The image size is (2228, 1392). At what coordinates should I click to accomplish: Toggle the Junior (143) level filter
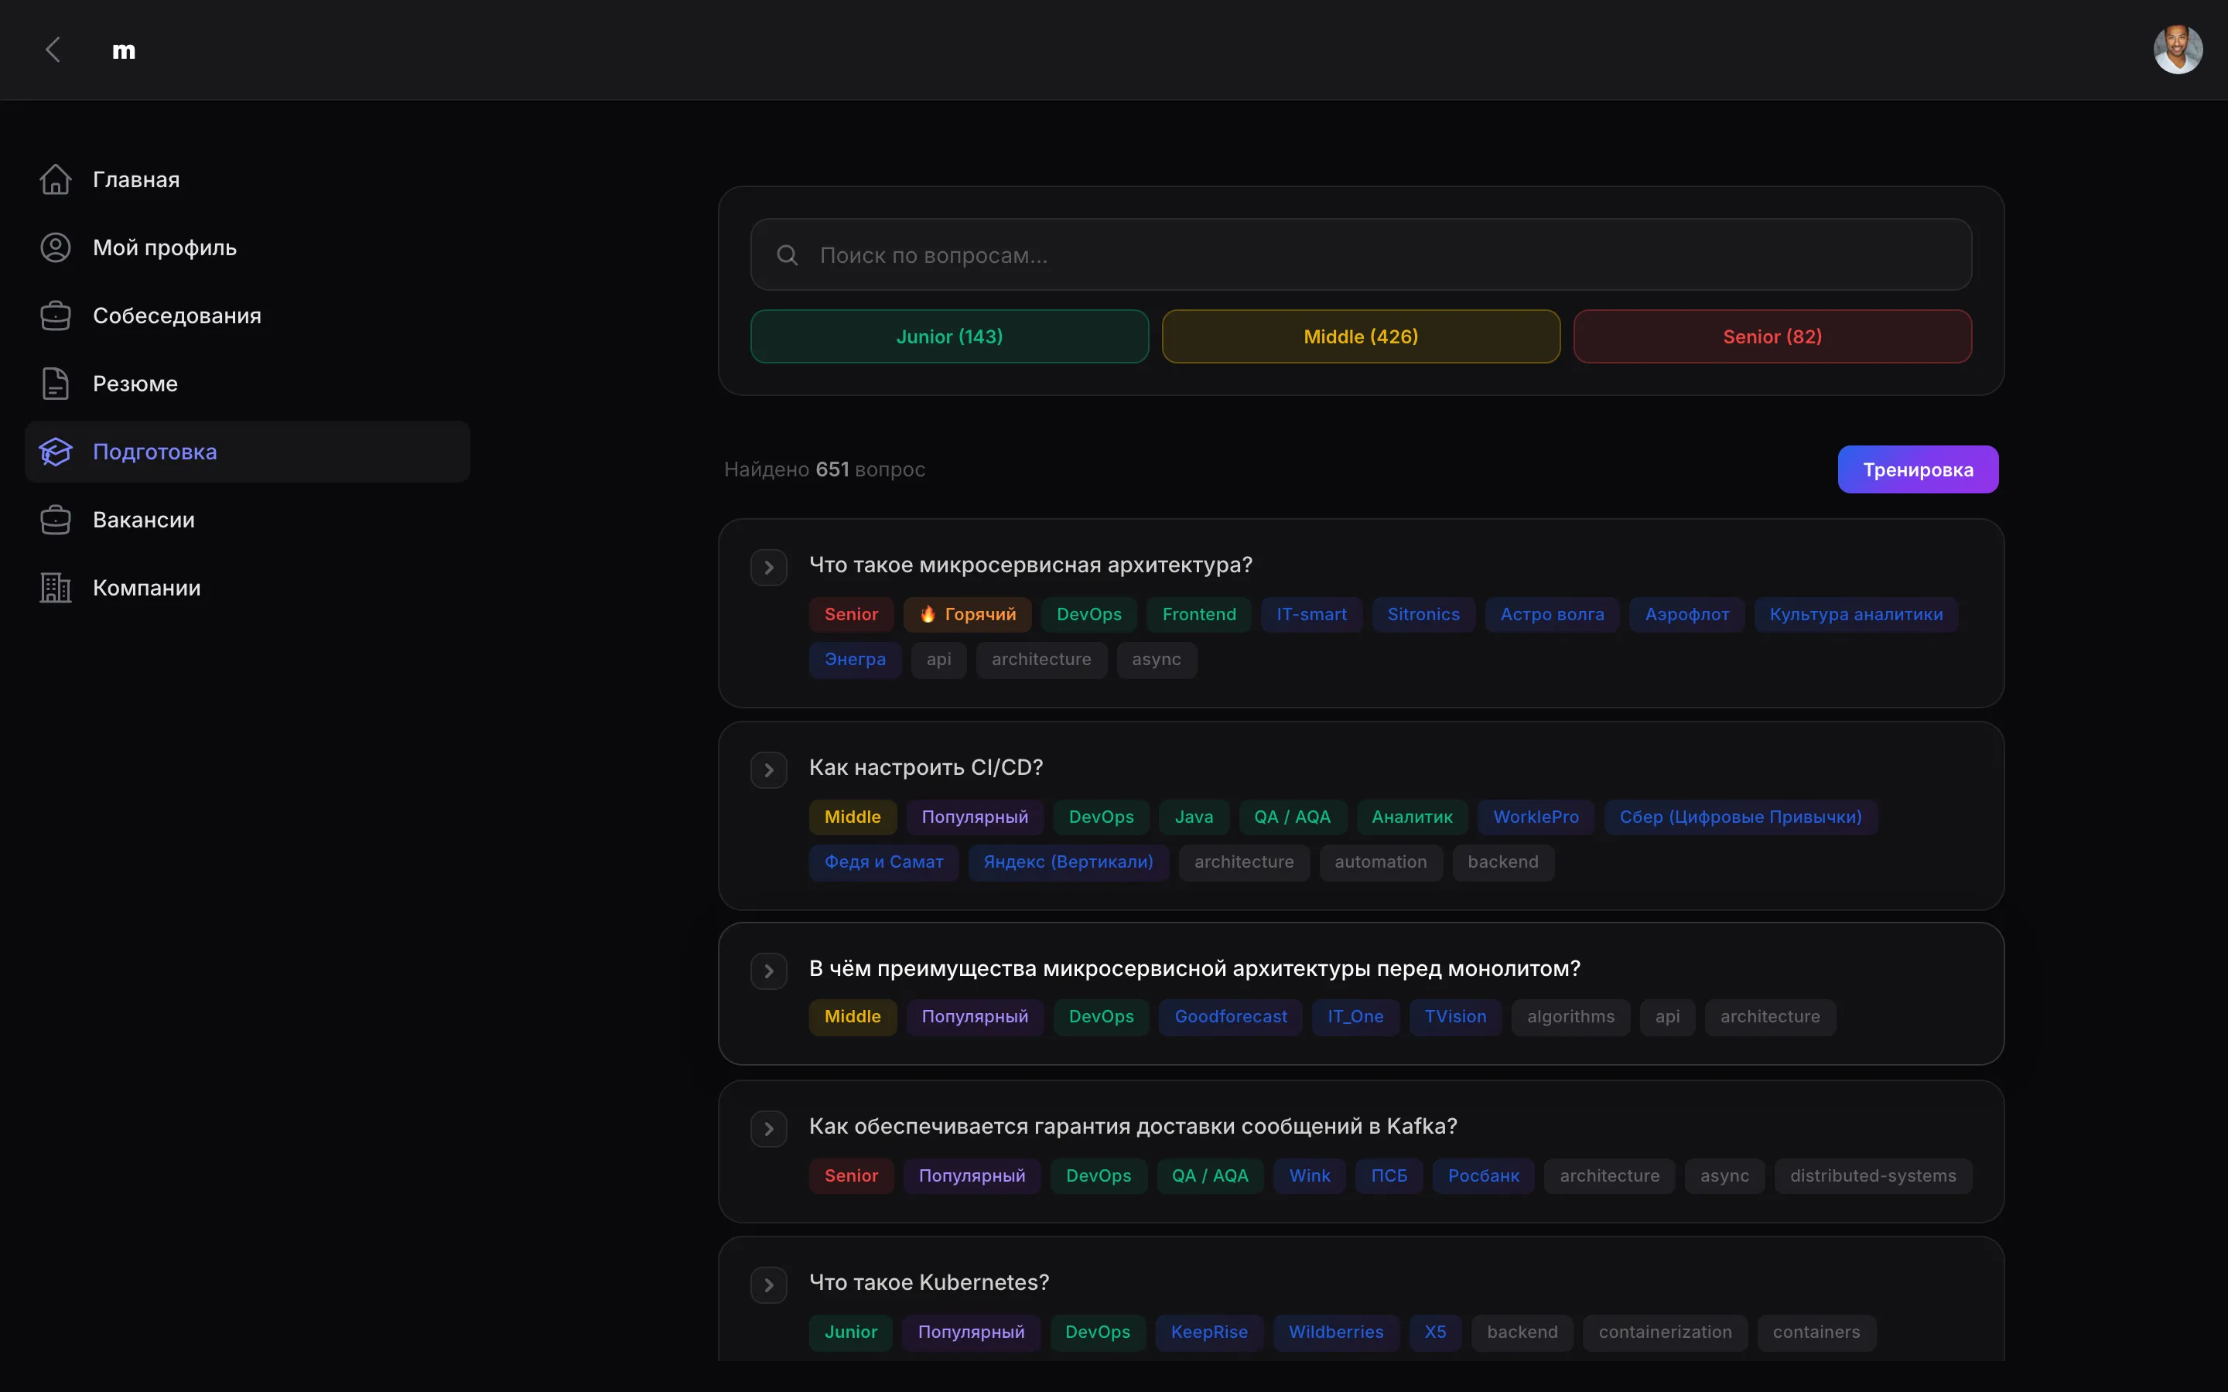(x=949, y=337)
